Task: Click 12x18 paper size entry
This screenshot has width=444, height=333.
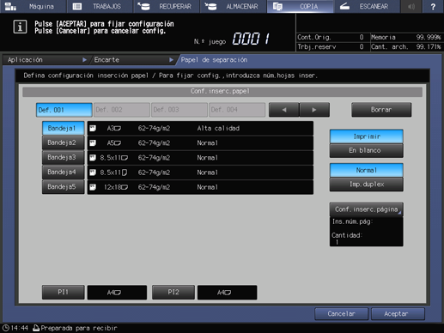Action: click(x=116, y=187)
